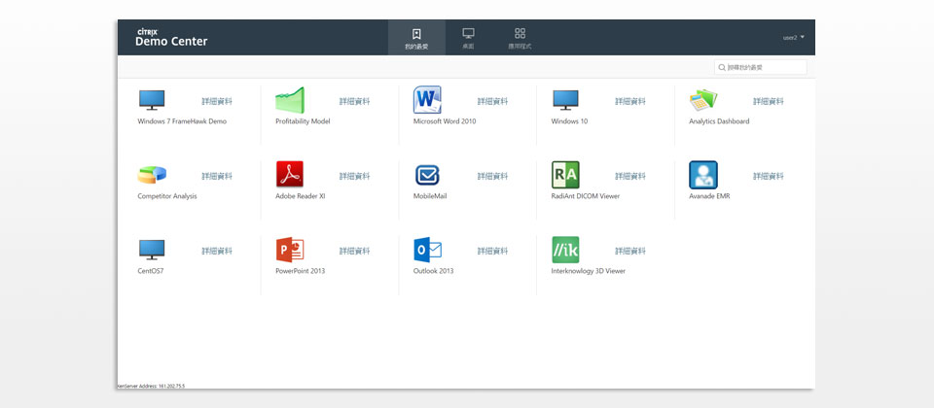This screenshot has height=408, width=934.
Task: Click the favorites search input field
Action: [x=765, y=68]
